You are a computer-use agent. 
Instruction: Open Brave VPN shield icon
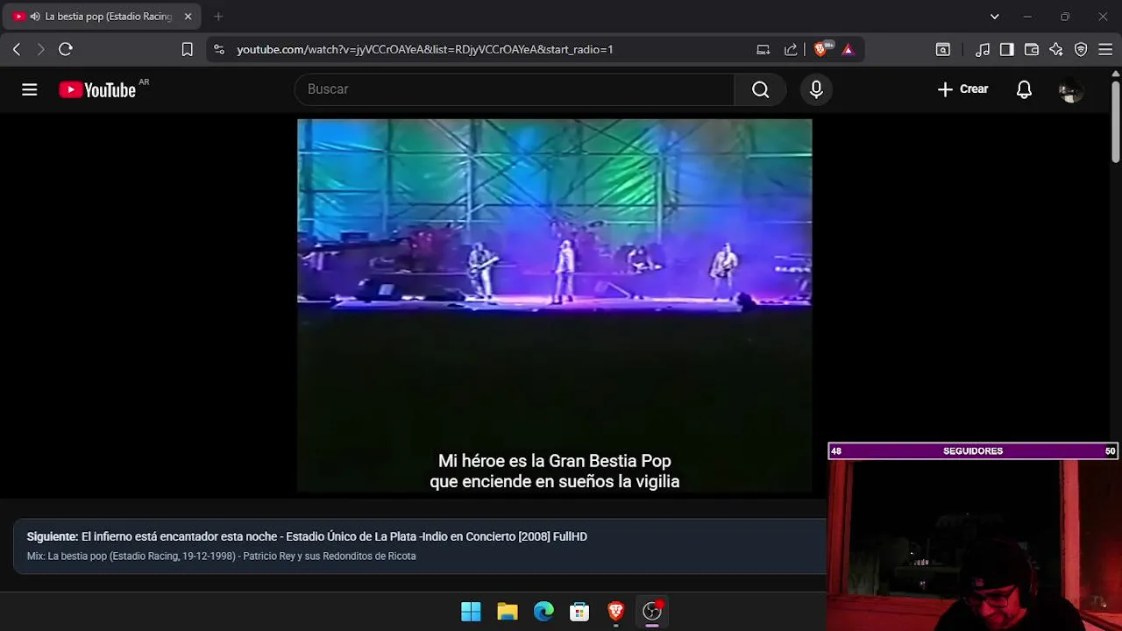[1081, 50]
